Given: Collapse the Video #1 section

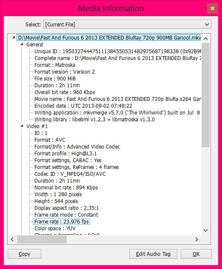Looking at the screenshot, I should 22,126.
